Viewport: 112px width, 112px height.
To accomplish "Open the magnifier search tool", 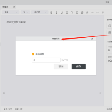I will (72, 12).
